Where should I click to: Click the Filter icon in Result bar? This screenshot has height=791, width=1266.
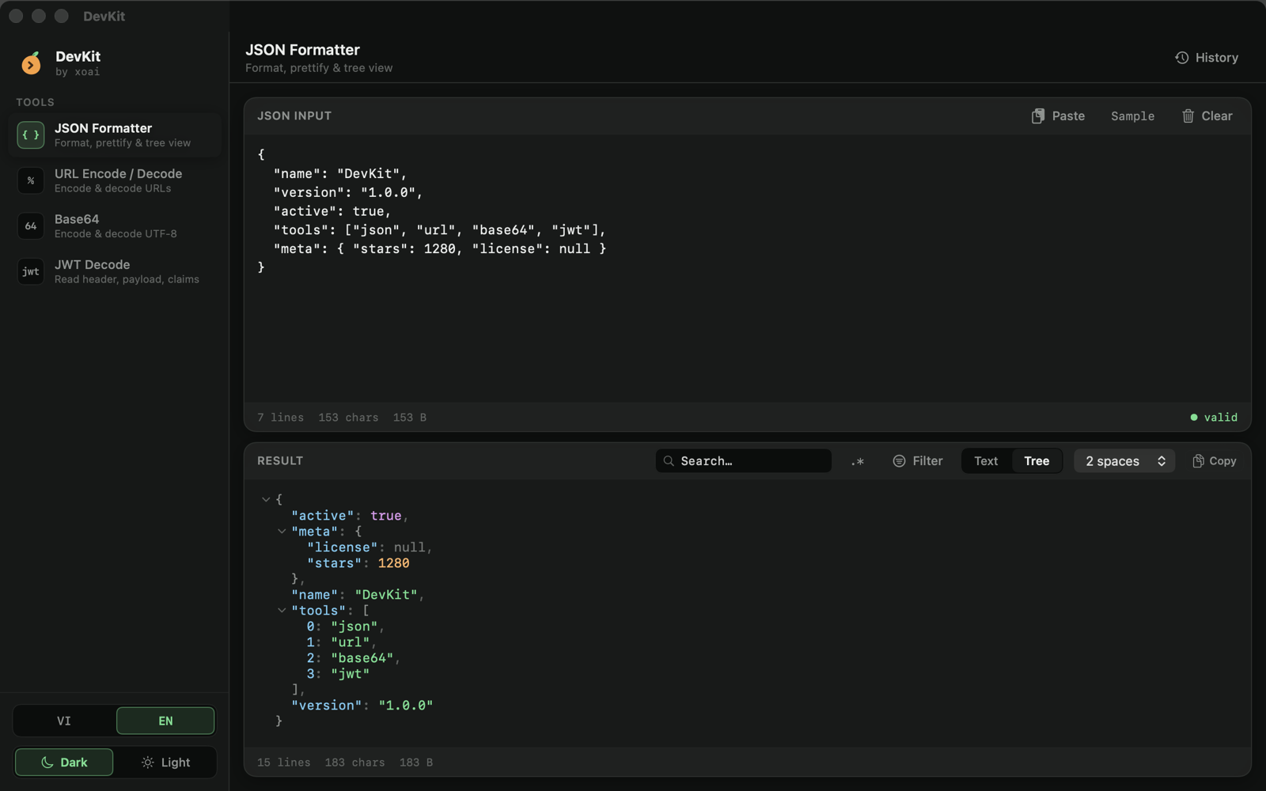[x=900, y=461]
